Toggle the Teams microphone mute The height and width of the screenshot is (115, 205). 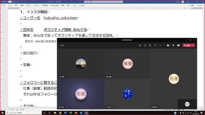click(x=173, y=45)
